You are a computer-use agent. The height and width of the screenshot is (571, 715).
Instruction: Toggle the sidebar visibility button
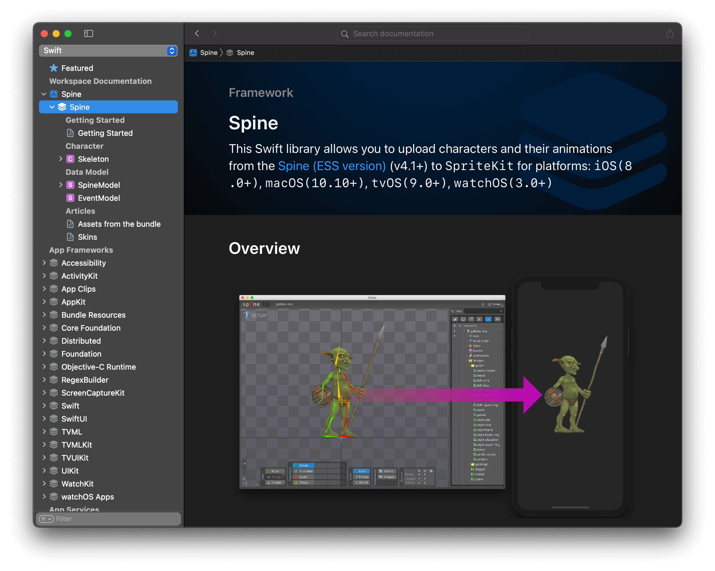pos(89,33)
